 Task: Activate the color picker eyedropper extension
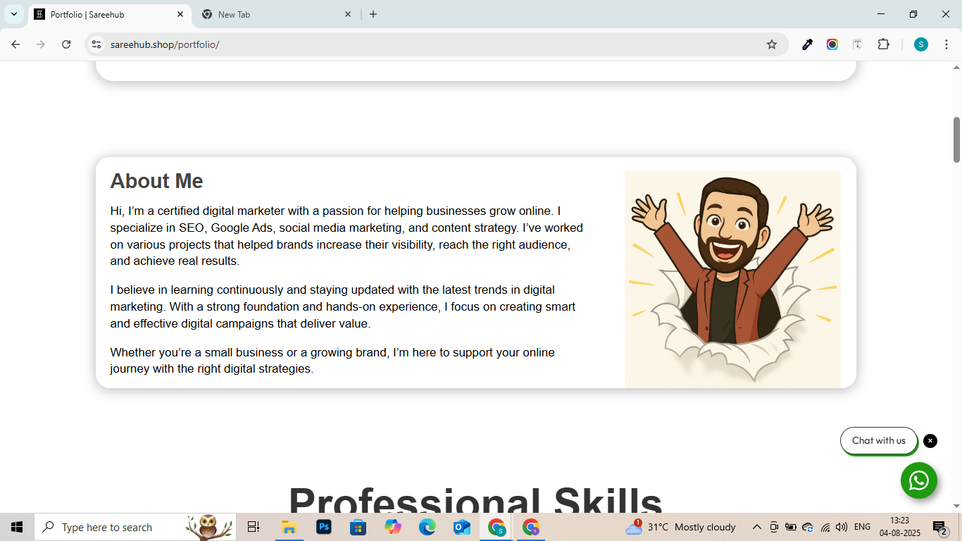click(808, 44)
